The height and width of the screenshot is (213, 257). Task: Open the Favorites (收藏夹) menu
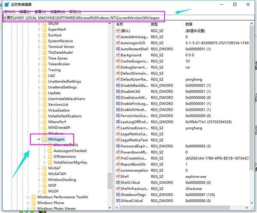57,12
